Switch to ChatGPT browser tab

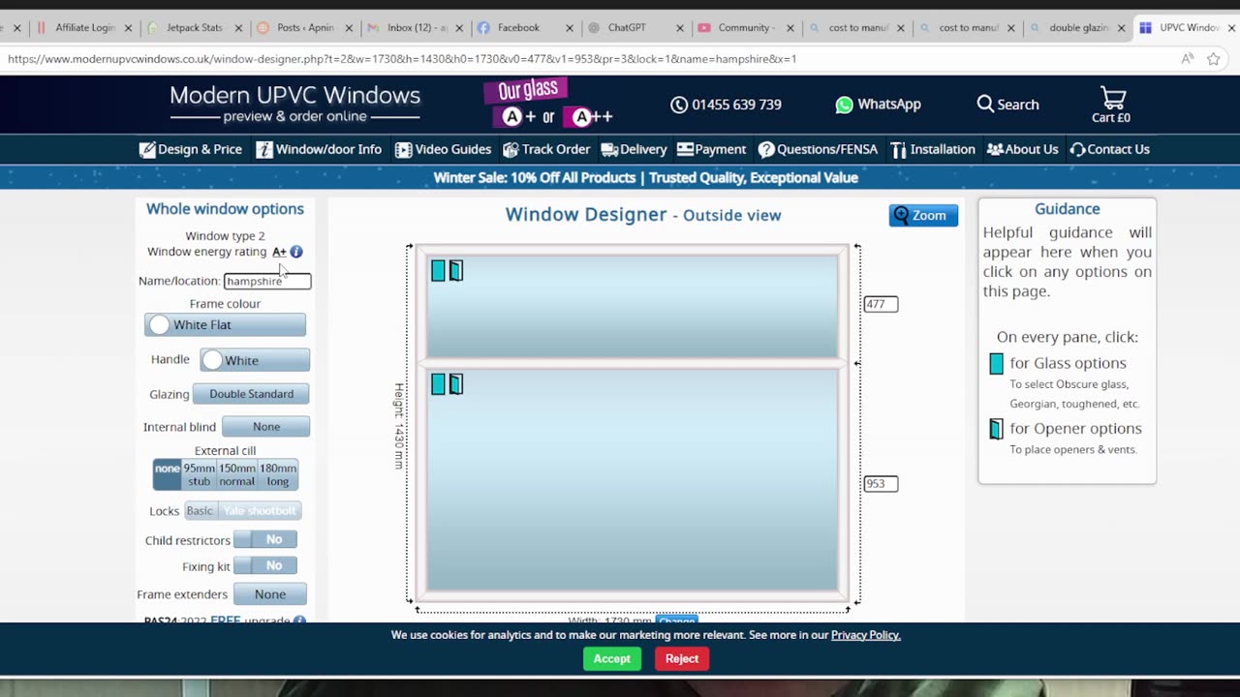point(635,28)
